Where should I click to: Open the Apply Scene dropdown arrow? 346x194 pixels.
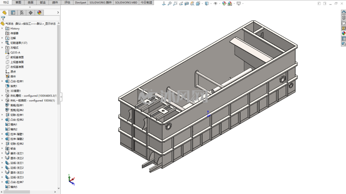234,3
